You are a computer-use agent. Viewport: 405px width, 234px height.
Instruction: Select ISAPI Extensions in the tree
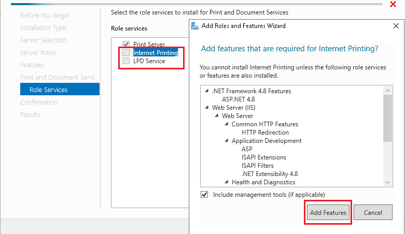(264, 157)
